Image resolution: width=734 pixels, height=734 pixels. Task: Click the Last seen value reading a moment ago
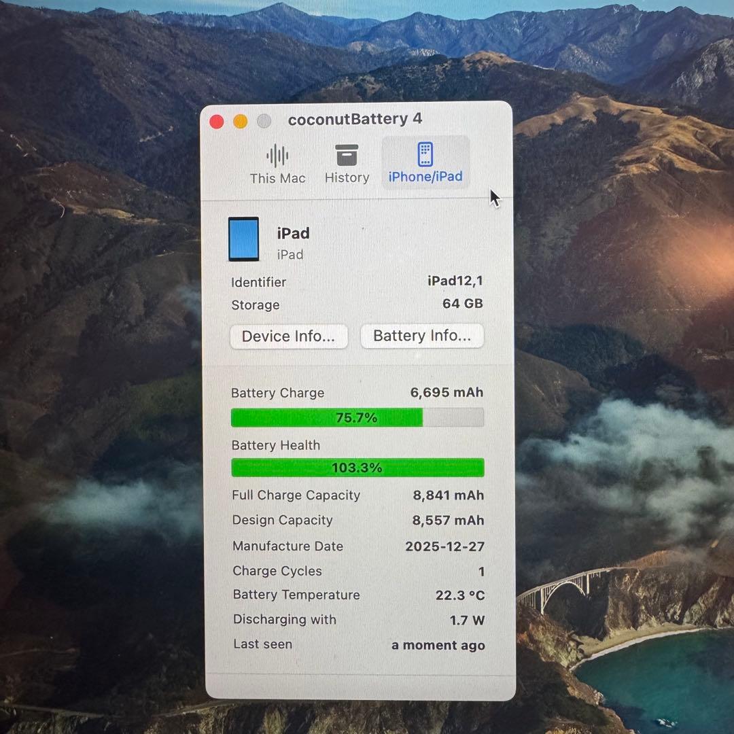pyautogui.click(x=438, y=645)
